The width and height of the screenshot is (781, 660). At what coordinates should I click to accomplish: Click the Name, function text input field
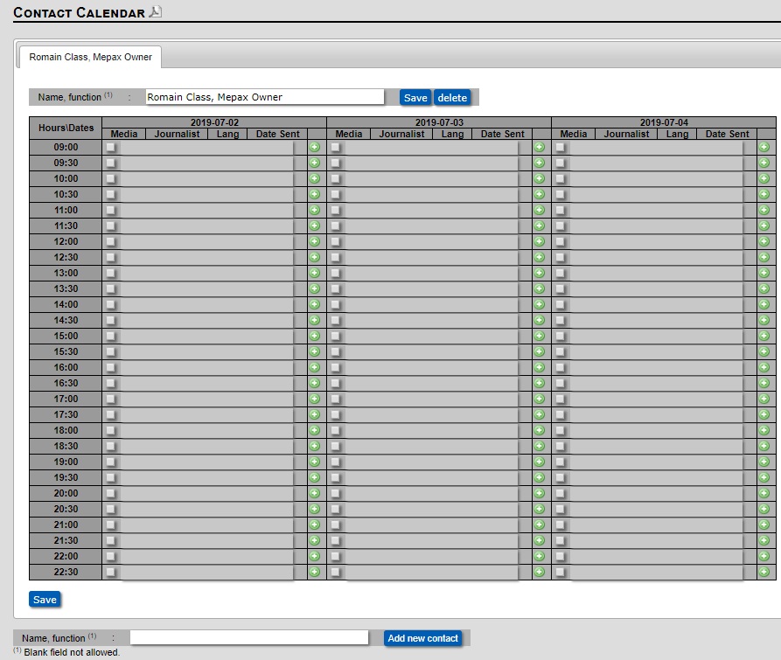click(x=262, y=97)
